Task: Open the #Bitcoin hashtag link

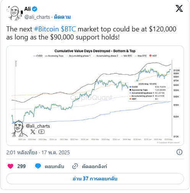Action: click(47, 29)
